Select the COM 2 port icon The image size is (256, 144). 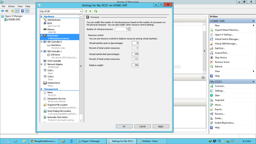45,77
